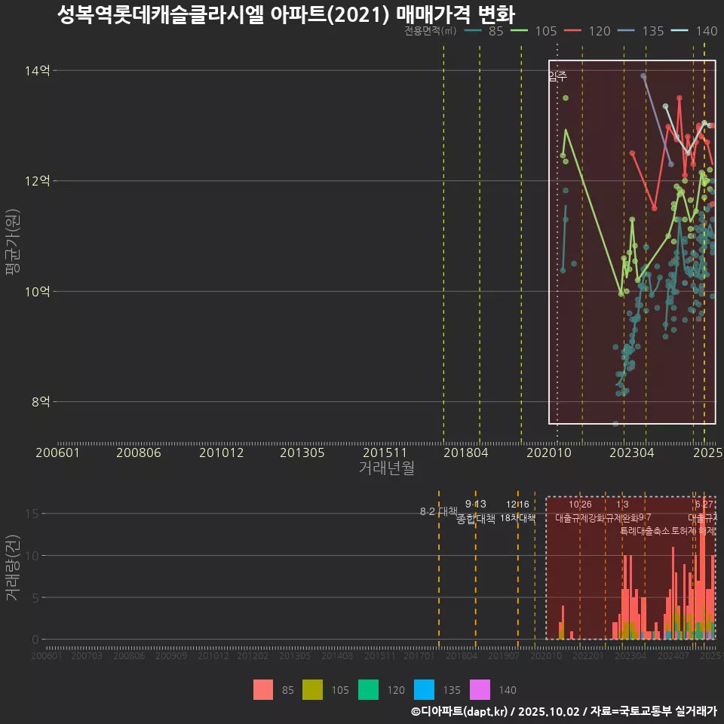Select the blue 135 swatch in bottom legend
Viewport: 724px width, 724px height.
(424, 690)
